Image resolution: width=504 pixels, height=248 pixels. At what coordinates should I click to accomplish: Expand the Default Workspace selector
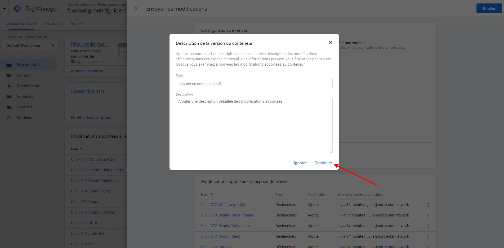point(30,46)
